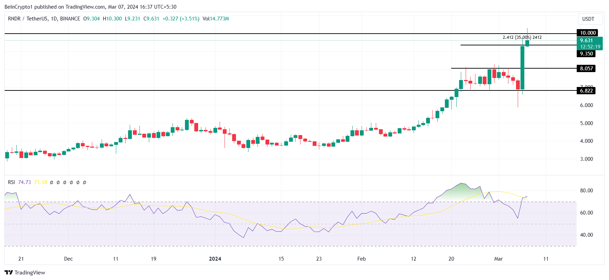Click the 12 date label on time axis
The height and width of the screenshot is (280, 609).
[x=414, y=259]
